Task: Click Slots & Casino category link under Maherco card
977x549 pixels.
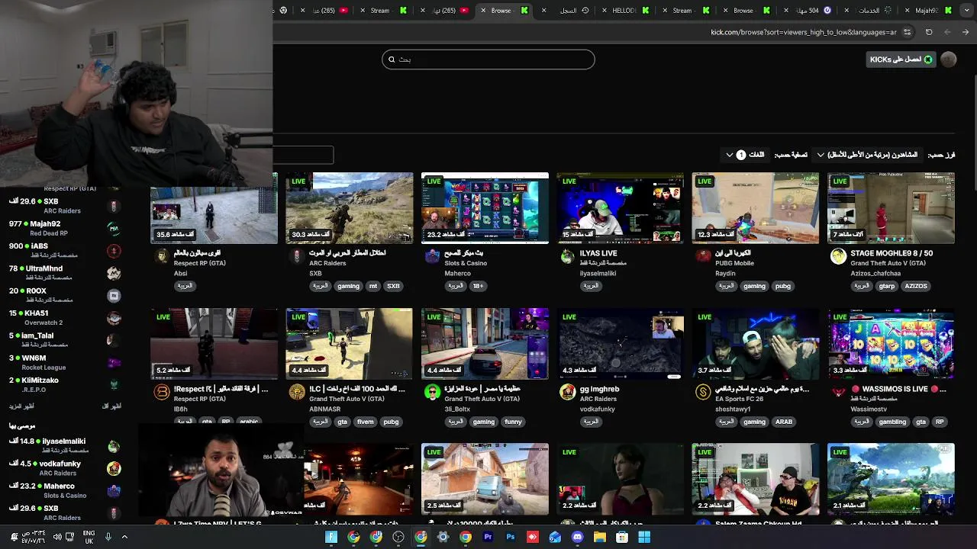Action: [x=466, y=263]
